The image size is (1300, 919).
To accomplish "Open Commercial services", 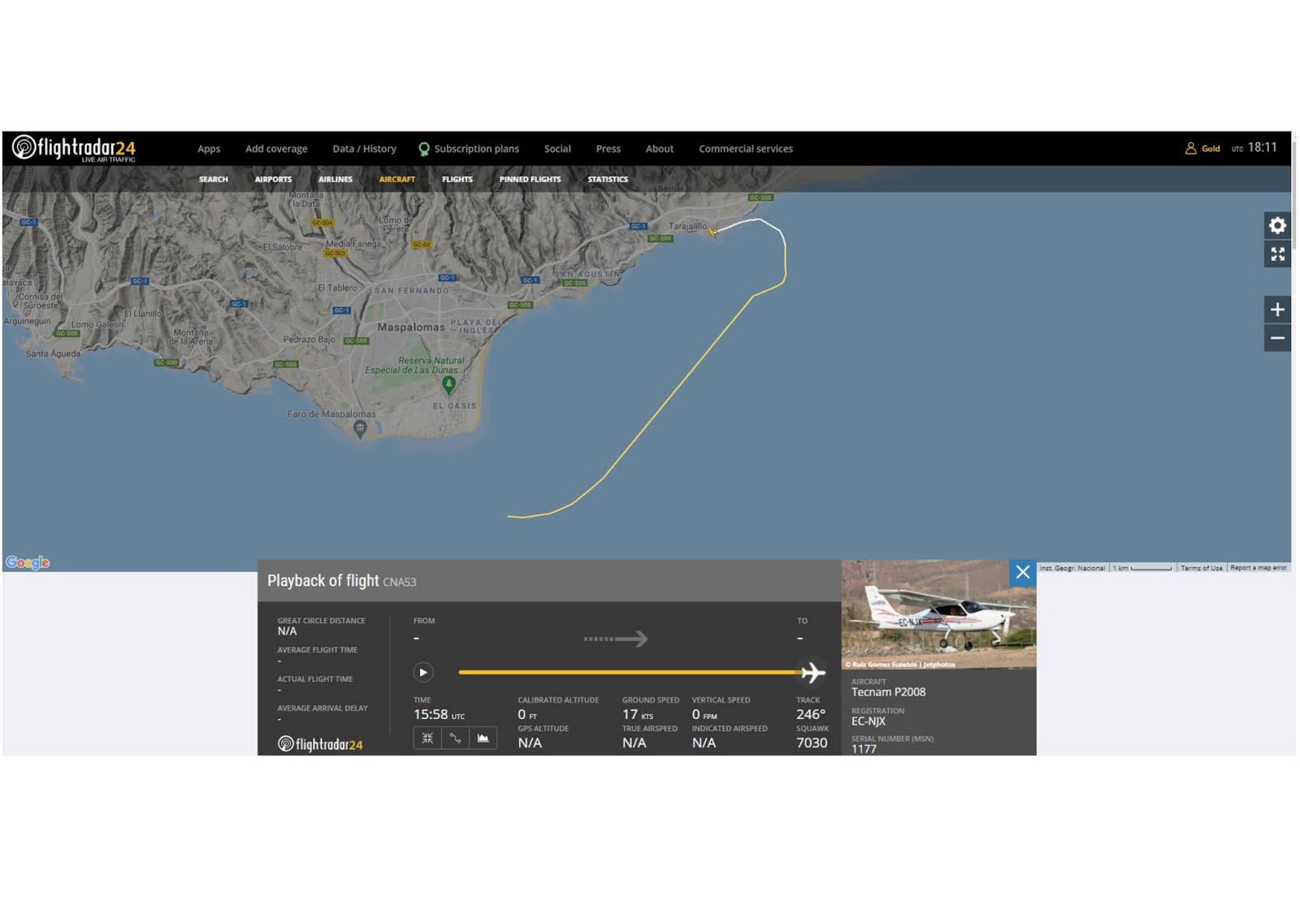I will 746,149.
